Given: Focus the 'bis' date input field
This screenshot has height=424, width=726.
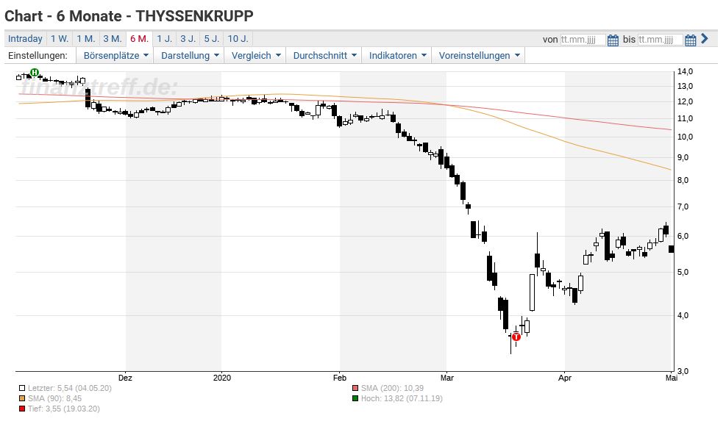Looking at the screenshot, I should (661, 40).
